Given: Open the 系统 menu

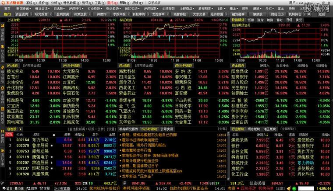Looking at the screenshot, I should (31, 3).
